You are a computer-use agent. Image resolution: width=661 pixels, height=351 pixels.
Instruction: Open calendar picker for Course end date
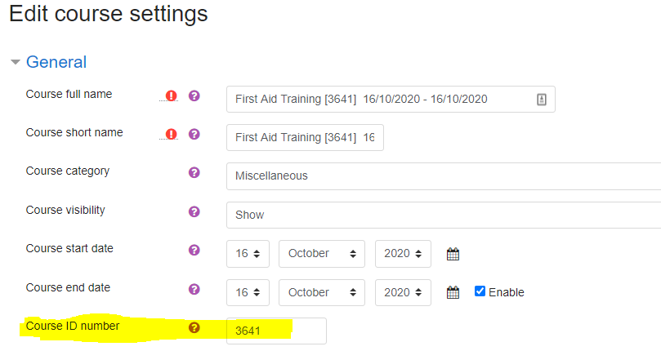(x=453, y=292)
